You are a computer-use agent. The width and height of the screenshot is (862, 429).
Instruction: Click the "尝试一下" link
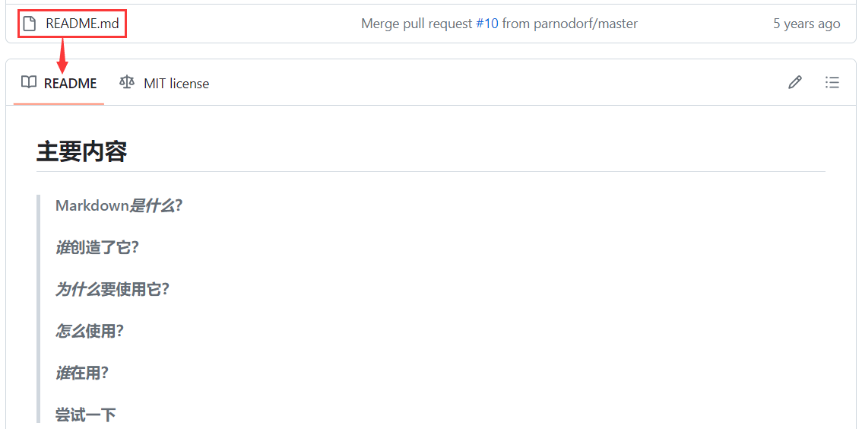pyautogui.click(x=85, y=415)
